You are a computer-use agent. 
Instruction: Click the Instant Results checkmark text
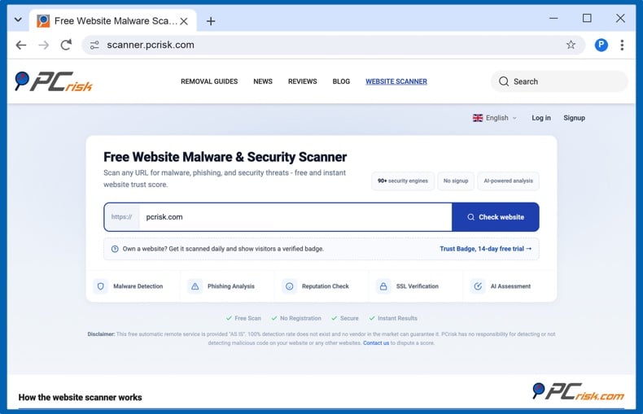coord(393,318)
